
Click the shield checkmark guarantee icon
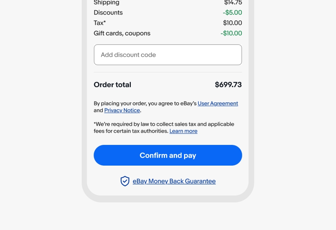[125, 181]
